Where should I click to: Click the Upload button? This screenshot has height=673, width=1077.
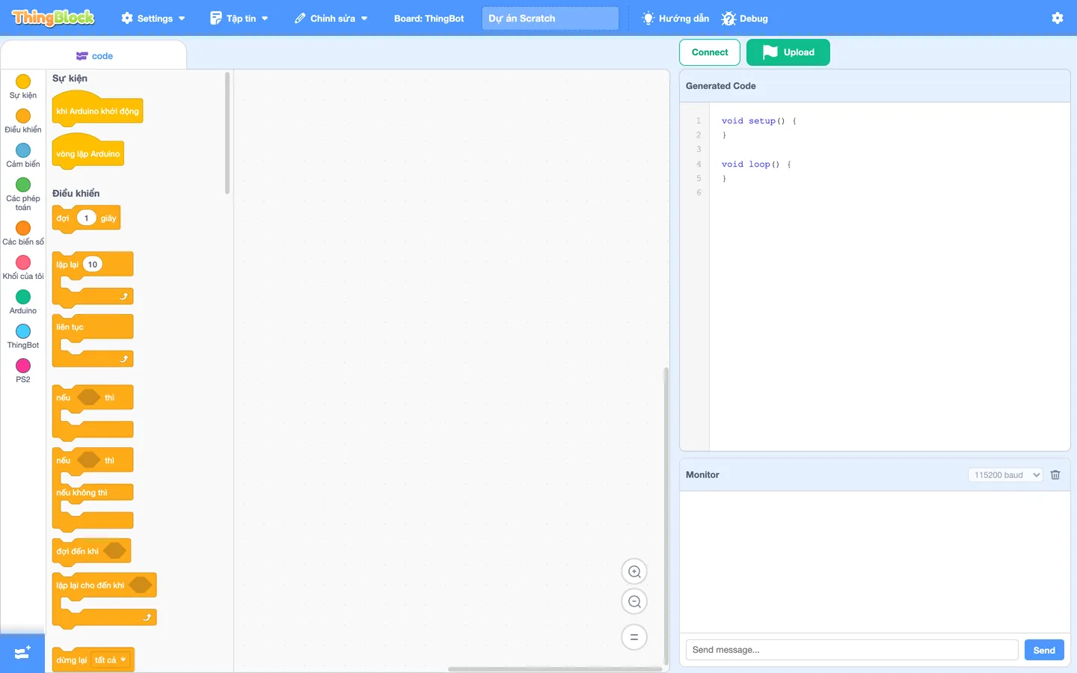pyautogui.click(x=788, y=52)
